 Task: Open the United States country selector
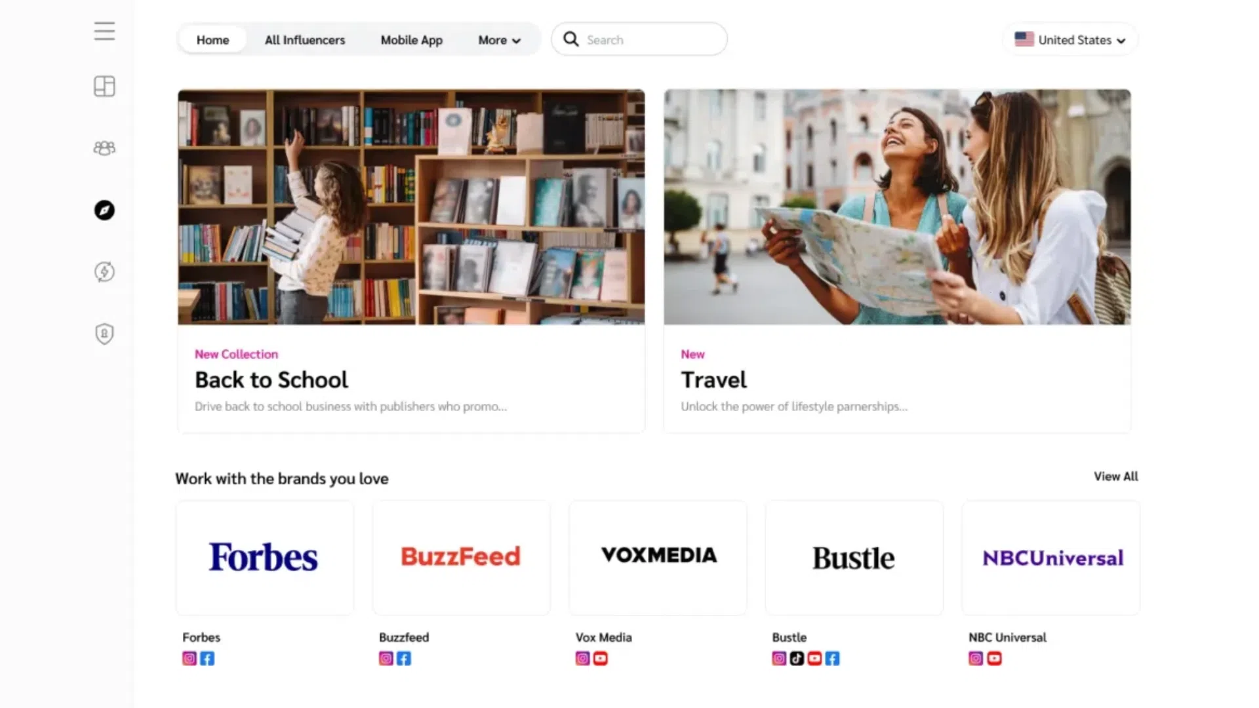coord(1070,40)
